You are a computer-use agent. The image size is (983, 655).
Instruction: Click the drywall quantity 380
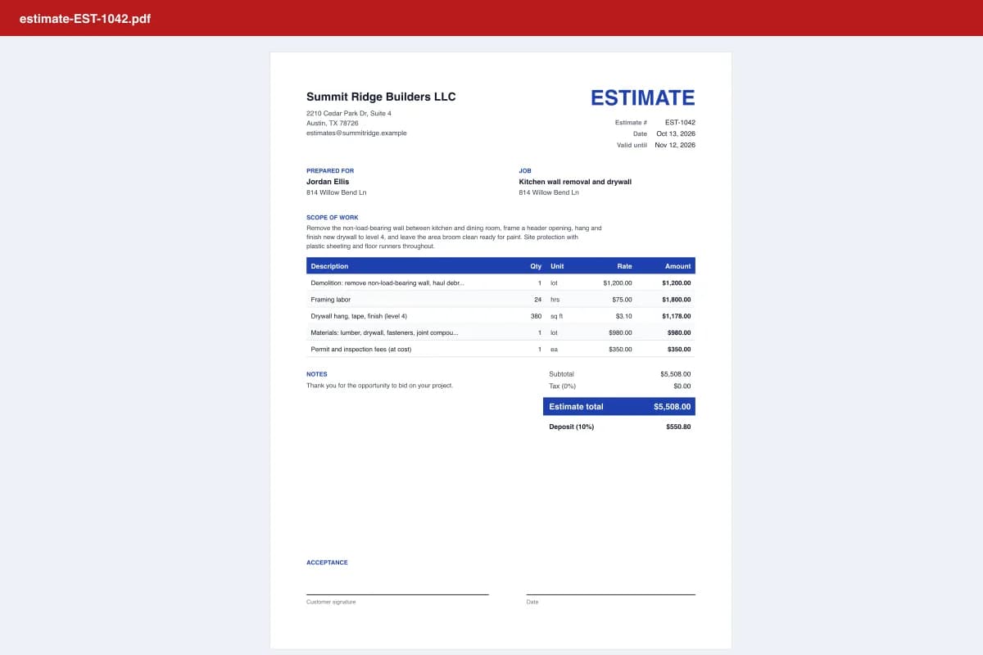[x=537, y=316]
